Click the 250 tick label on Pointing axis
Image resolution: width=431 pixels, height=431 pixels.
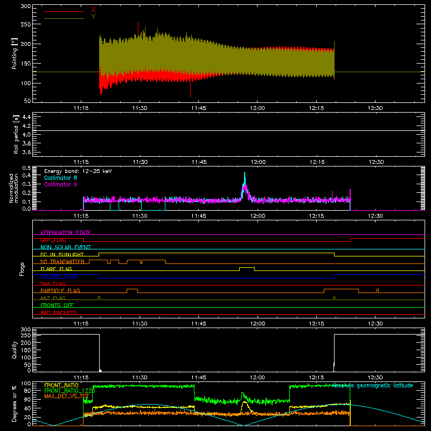[26, 24]
